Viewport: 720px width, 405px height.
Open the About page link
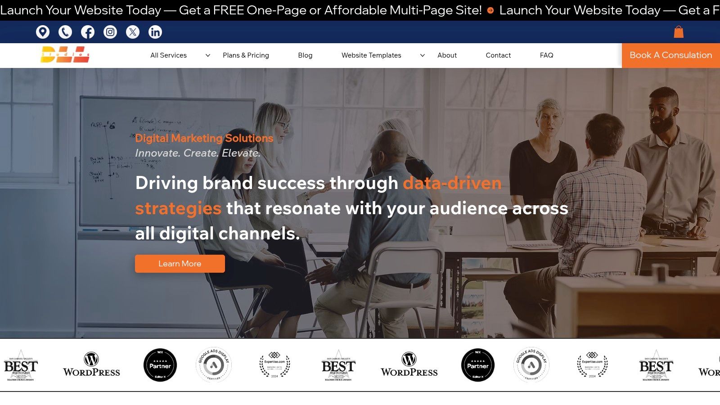[x=447, y=55]
